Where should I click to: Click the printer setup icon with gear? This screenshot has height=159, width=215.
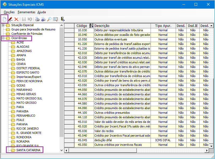43,19
